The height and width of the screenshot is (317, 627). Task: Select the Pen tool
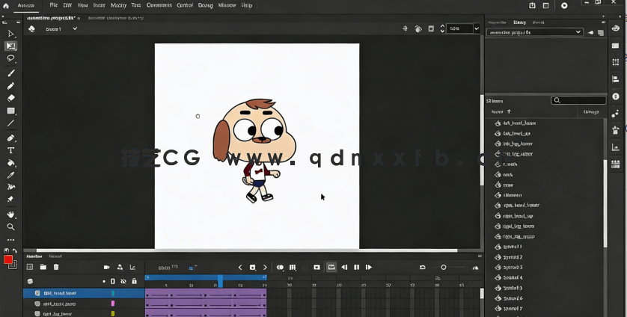[10, 138]
